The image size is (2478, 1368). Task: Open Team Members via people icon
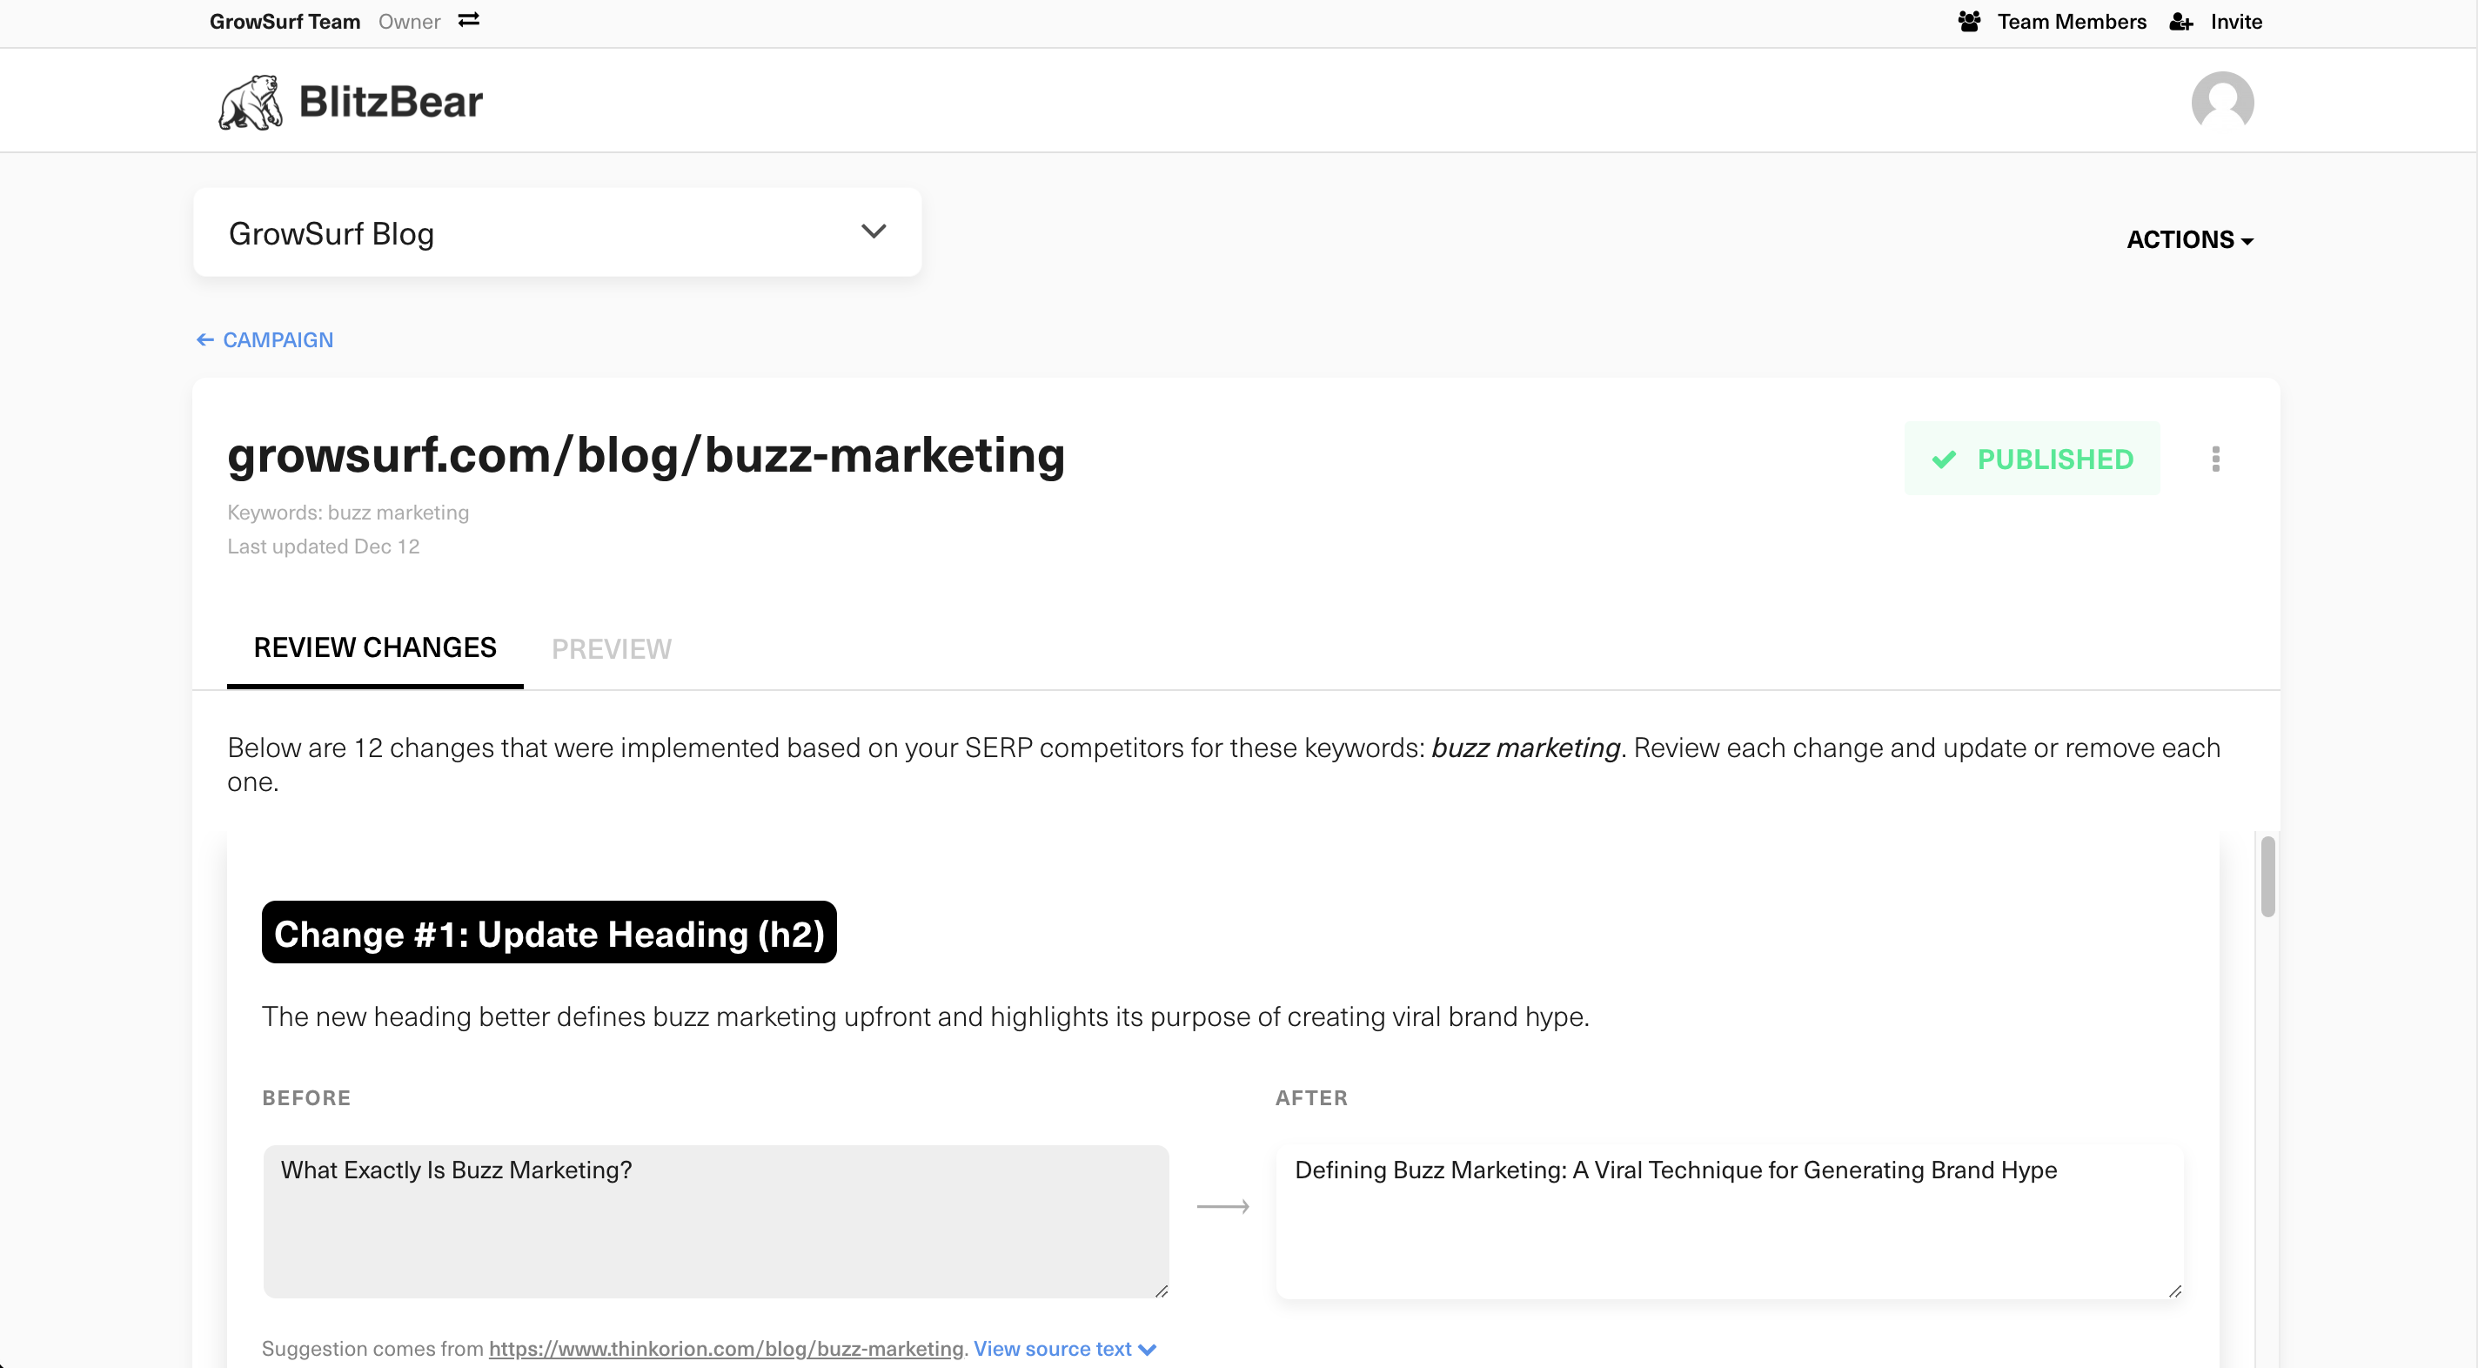[x=1968, y=21]
